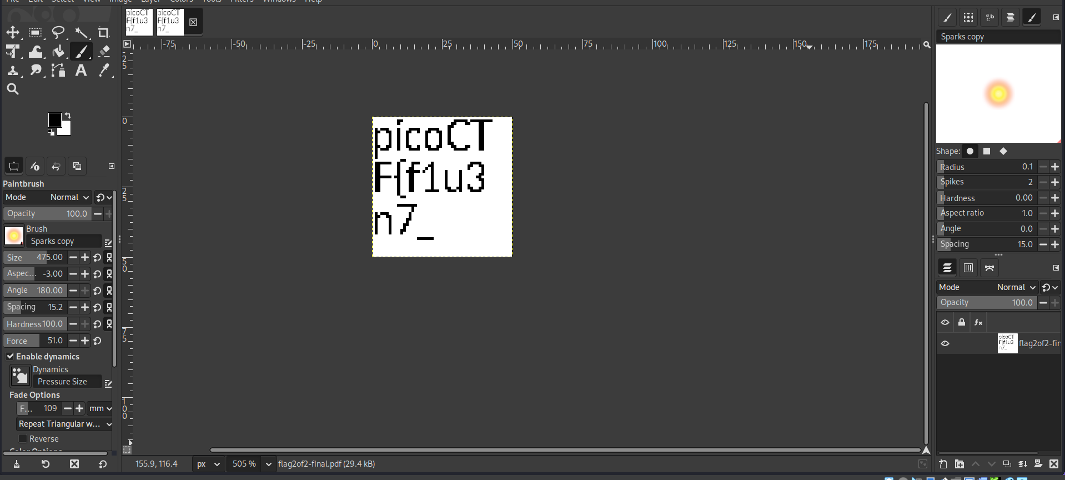The image size is (1065, 480).
Task: Create a new layer
Action: point(943,464)
